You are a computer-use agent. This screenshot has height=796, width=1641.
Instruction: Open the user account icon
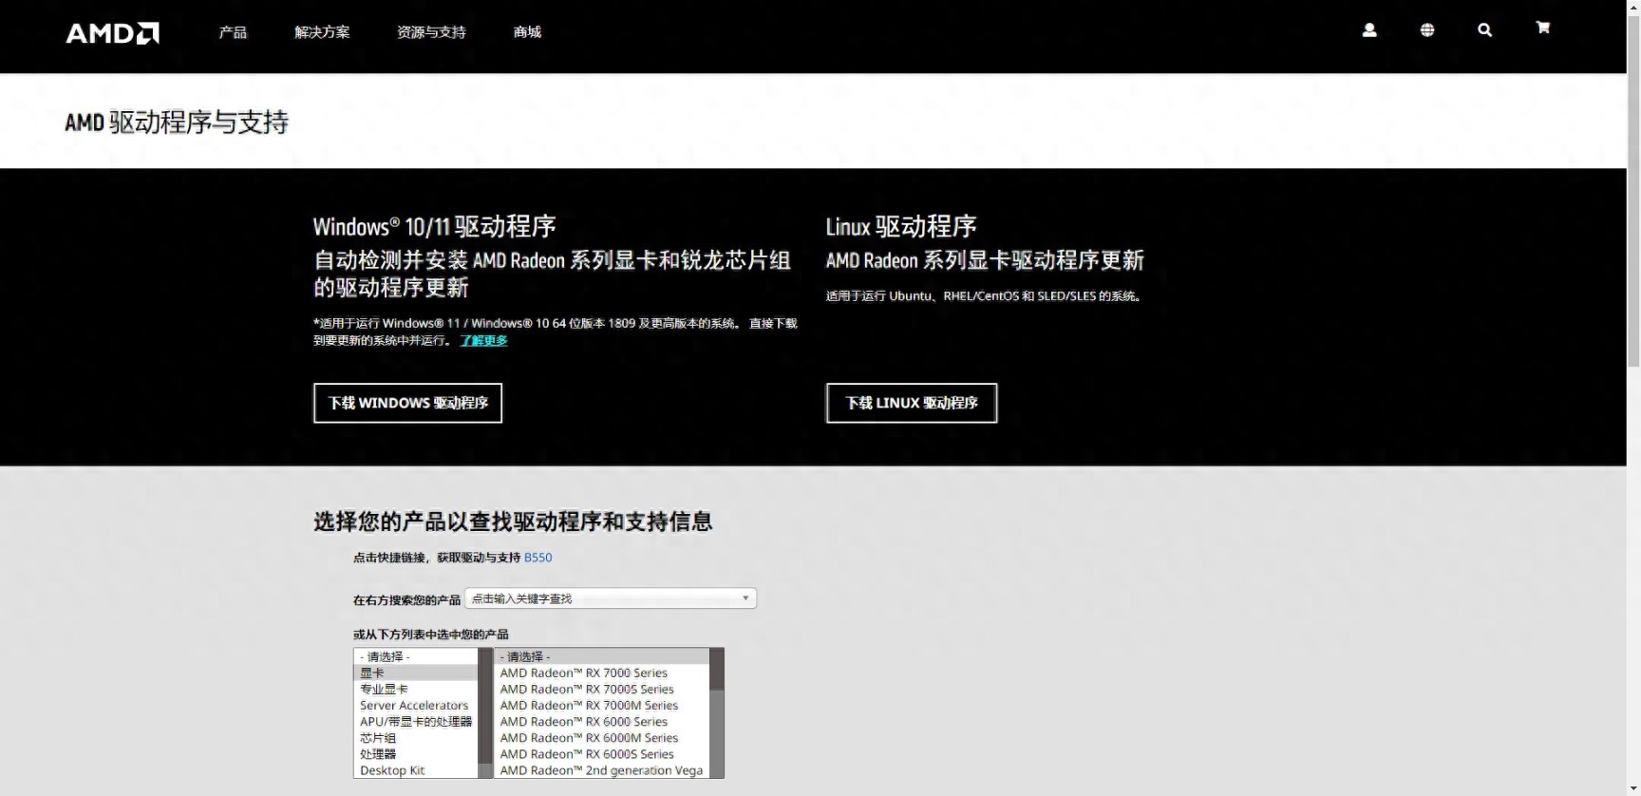click(1369, 30)
